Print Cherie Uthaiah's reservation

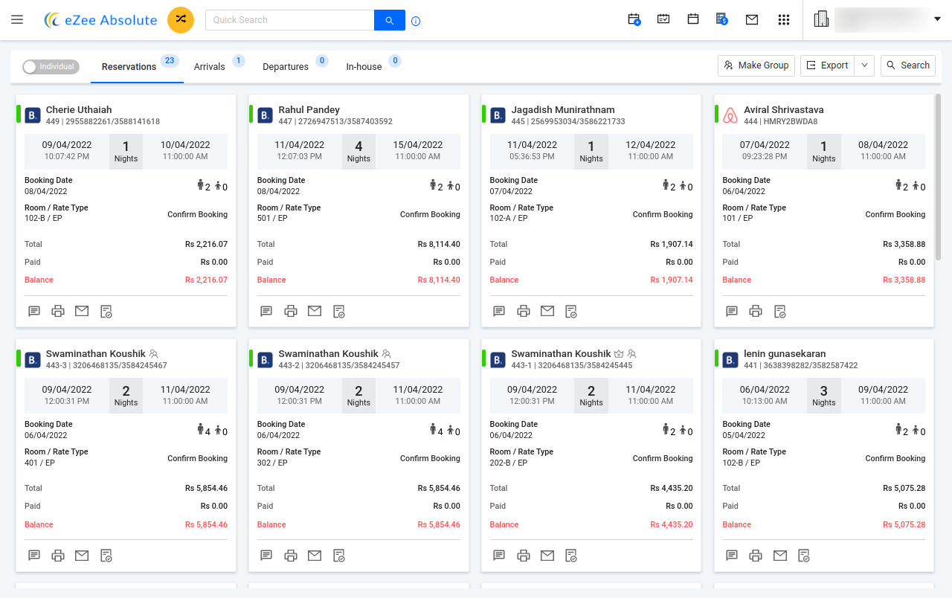(x=58, y=311)
